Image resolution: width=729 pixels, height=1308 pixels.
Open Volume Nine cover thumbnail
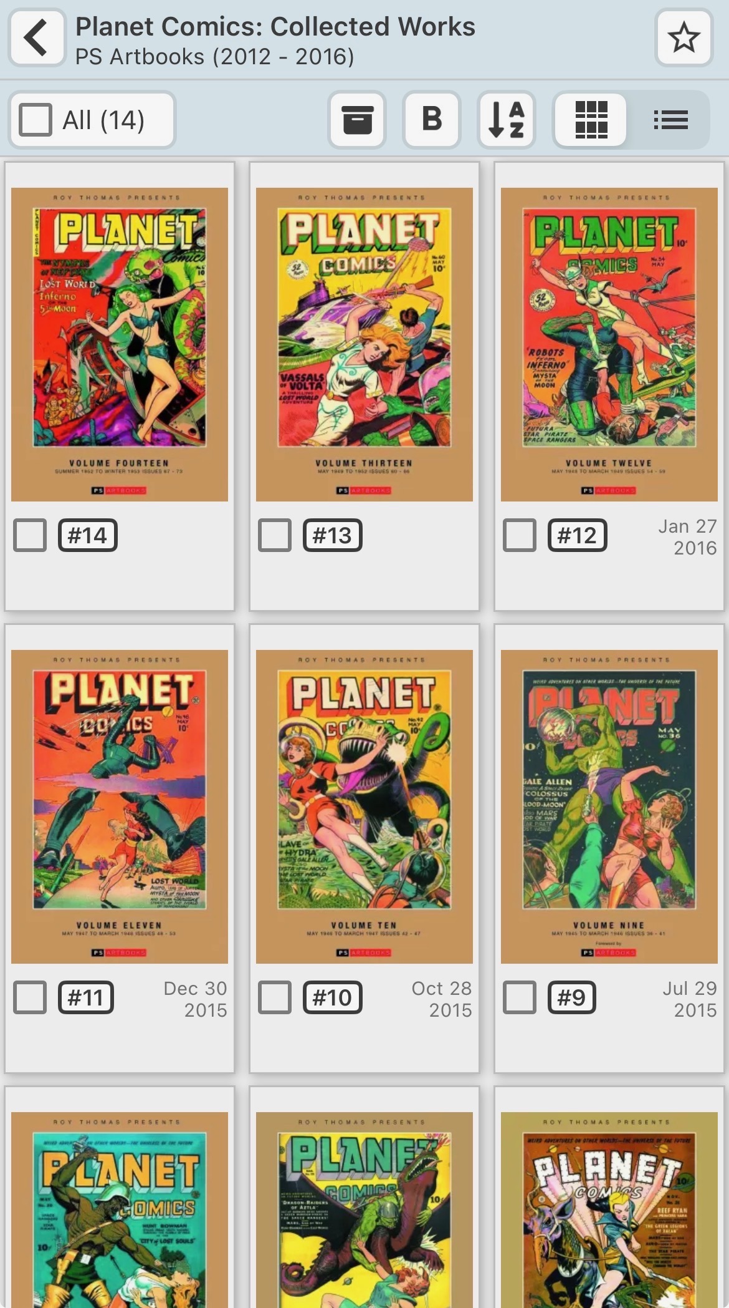point(609,807)
